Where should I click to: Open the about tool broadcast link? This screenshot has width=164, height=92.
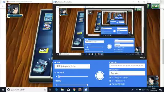tap(117, 81)
